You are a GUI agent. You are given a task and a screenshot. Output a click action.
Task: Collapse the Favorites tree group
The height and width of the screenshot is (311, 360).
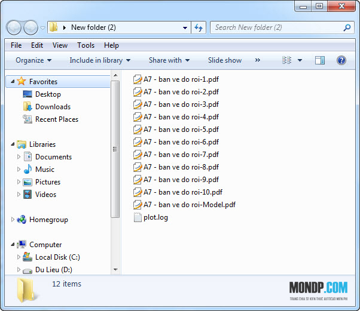coord(13,81)
